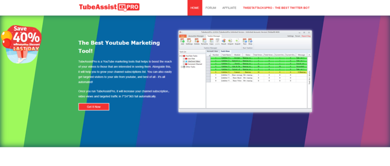This screenshot has height=166, width=390.
Task: Click The Best Youtube Marketing Tool heading
Action: 119,47
